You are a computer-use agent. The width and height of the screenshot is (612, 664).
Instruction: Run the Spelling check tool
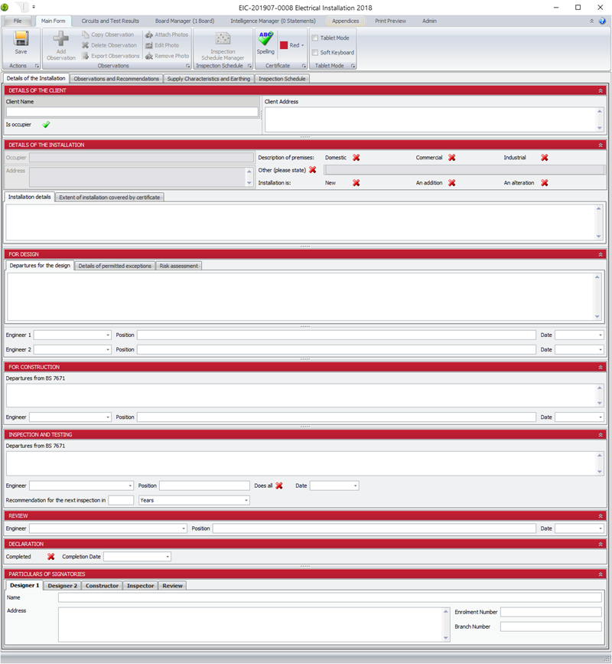[x=265, y=39]
